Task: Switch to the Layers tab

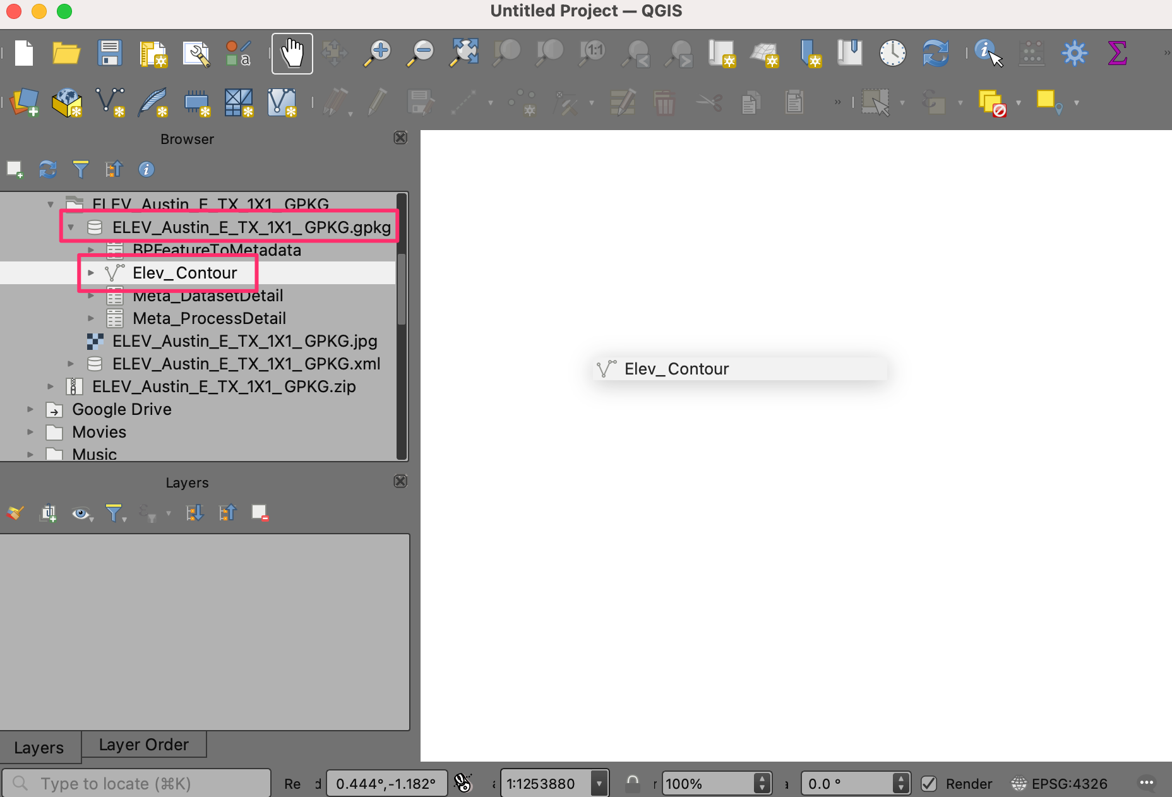Action: [39, 748]
